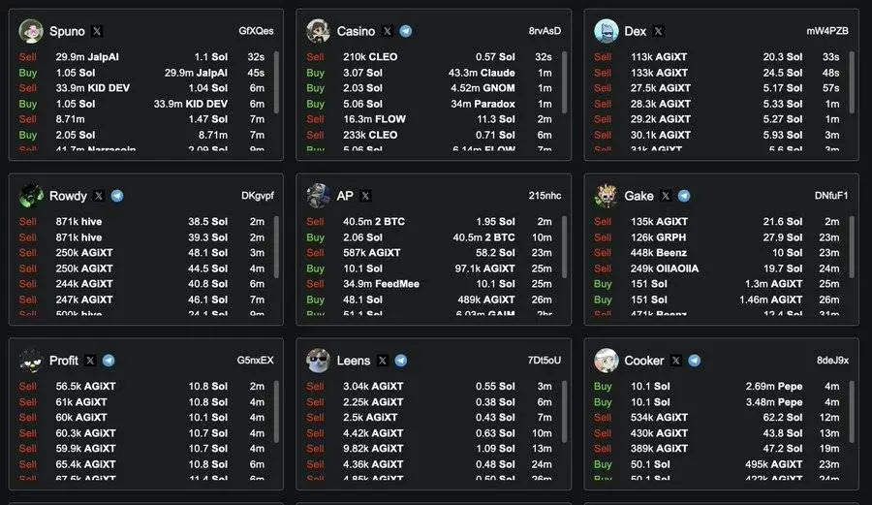Click the Rowdy trader name

(68, 196)
